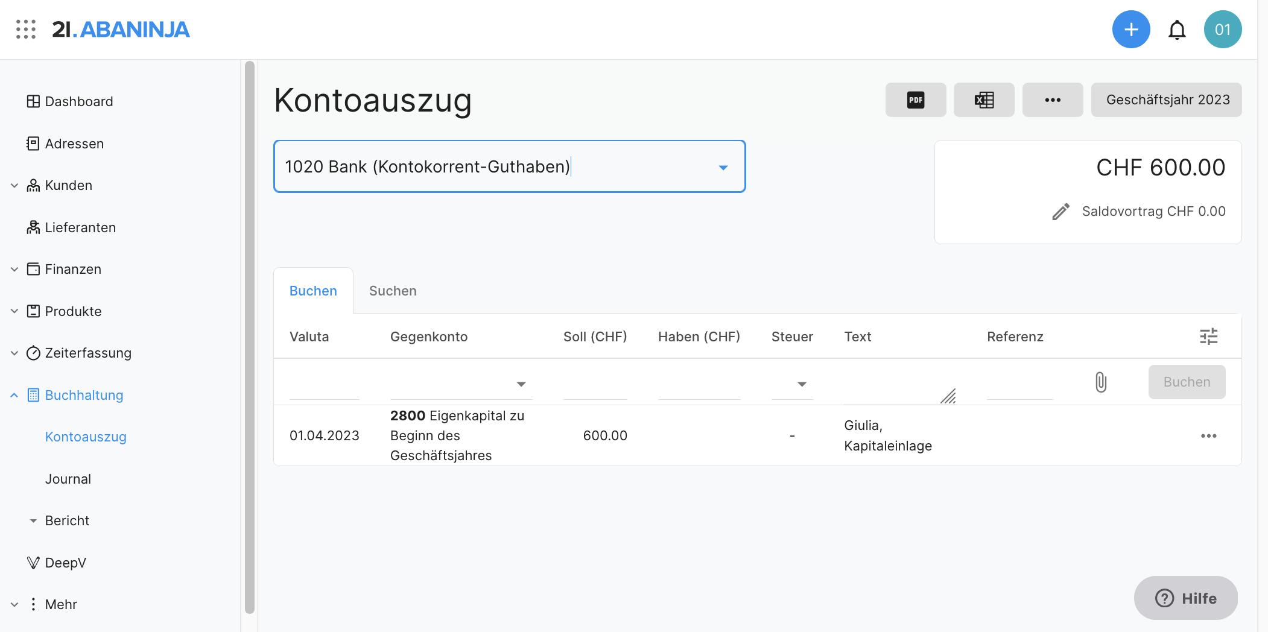
Task: Open the column settings sliders icon
Action: pyautogui.click(x=1208, y=337)
